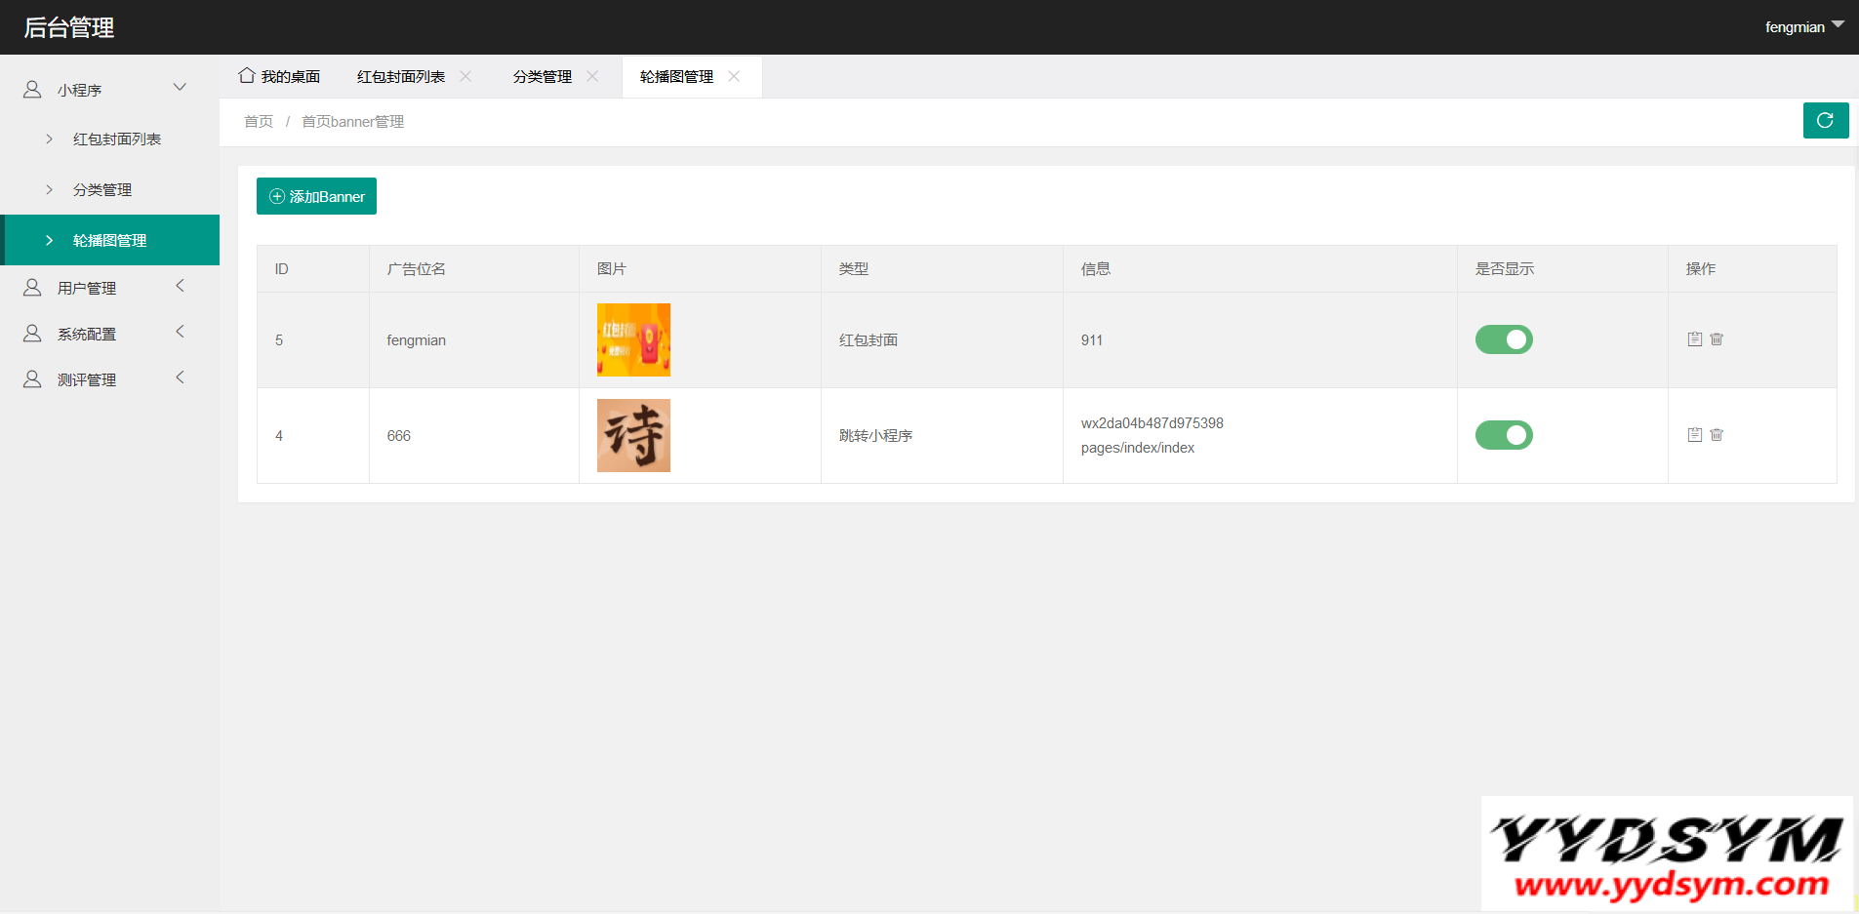Screen dimensions: 1859x914
Task: Open the fengmian user dropdown
Action: click(1803, 27)
